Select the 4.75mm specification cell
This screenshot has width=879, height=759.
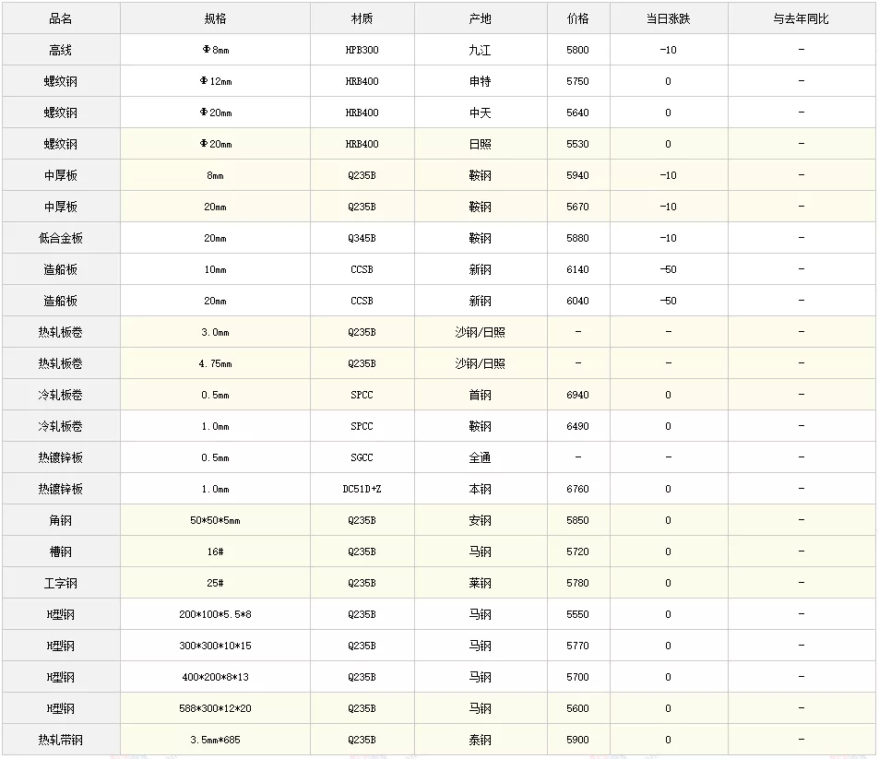click(215, 363)
